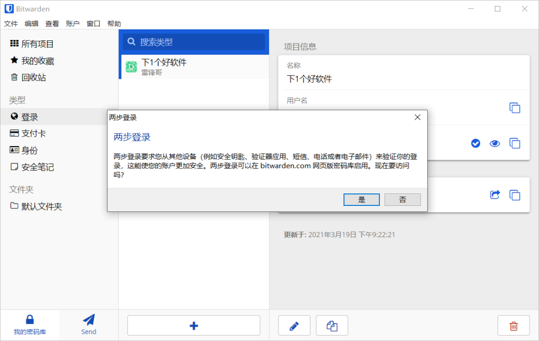539x341 pixels.
Task: Copy password with copy icon
Action: [515, 143]
